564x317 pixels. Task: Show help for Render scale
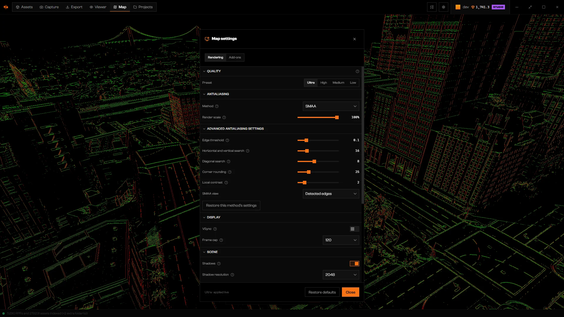(x=224, y=117)
